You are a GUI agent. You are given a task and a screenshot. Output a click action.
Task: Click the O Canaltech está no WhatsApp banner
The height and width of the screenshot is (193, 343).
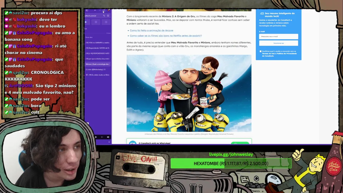tap(189, 142)
